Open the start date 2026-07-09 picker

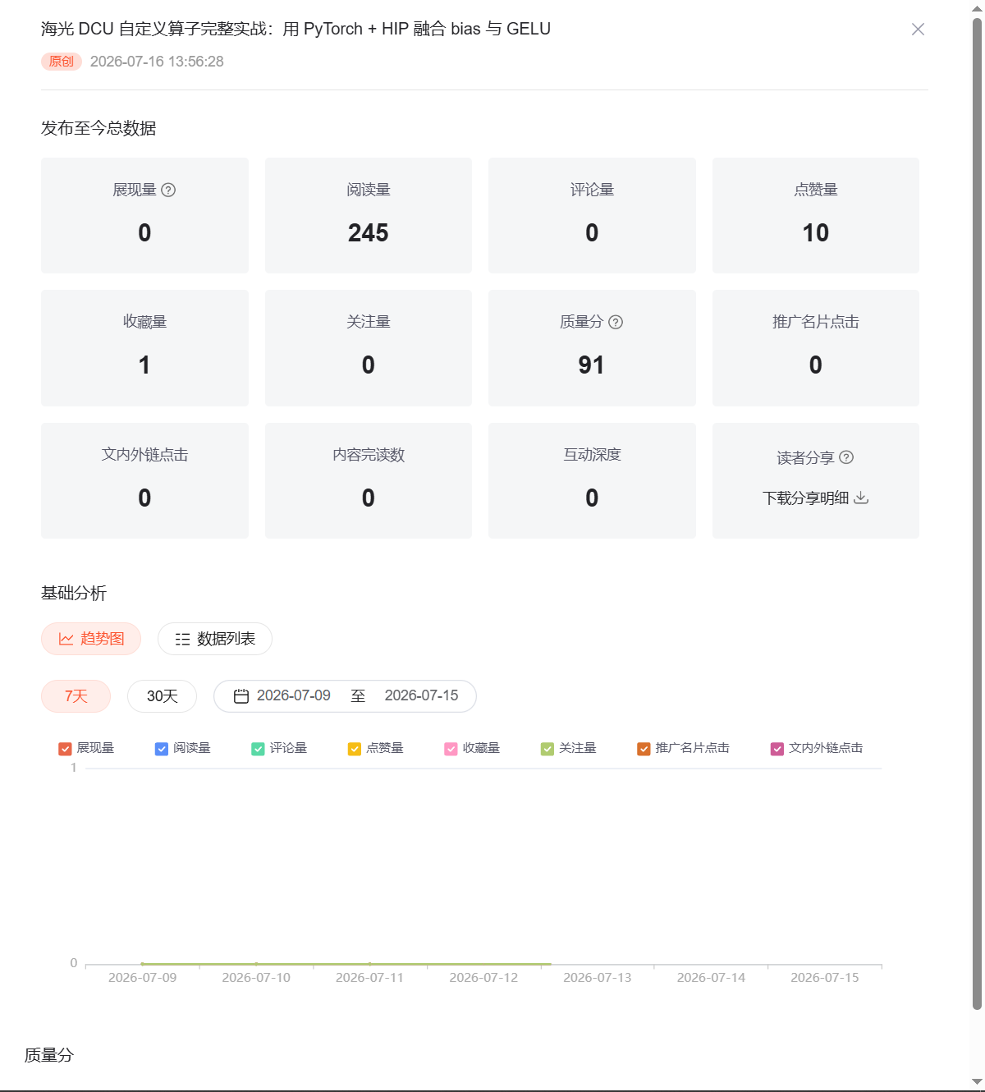click(294, 695)
